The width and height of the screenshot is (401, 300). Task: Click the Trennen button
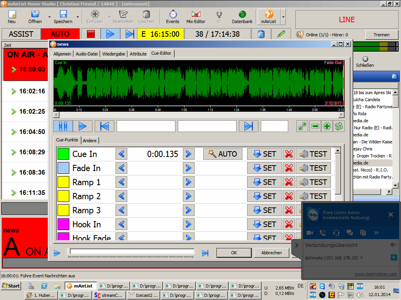click(x=381, y=35)
